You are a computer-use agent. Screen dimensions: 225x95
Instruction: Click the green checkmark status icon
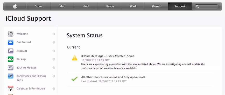[74, 79]
